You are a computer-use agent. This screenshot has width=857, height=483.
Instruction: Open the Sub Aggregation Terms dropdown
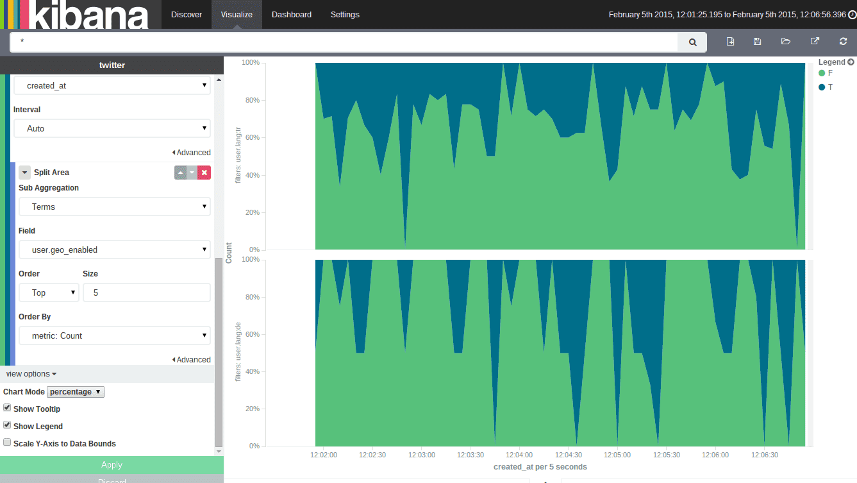pos(115,207)
